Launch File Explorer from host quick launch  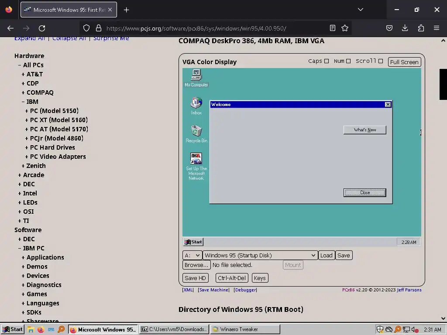tap(31, 329)
